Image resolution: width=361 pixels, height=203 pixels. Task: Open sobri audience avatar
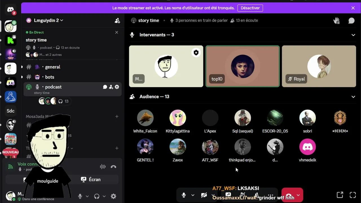(x=307, y=118)
